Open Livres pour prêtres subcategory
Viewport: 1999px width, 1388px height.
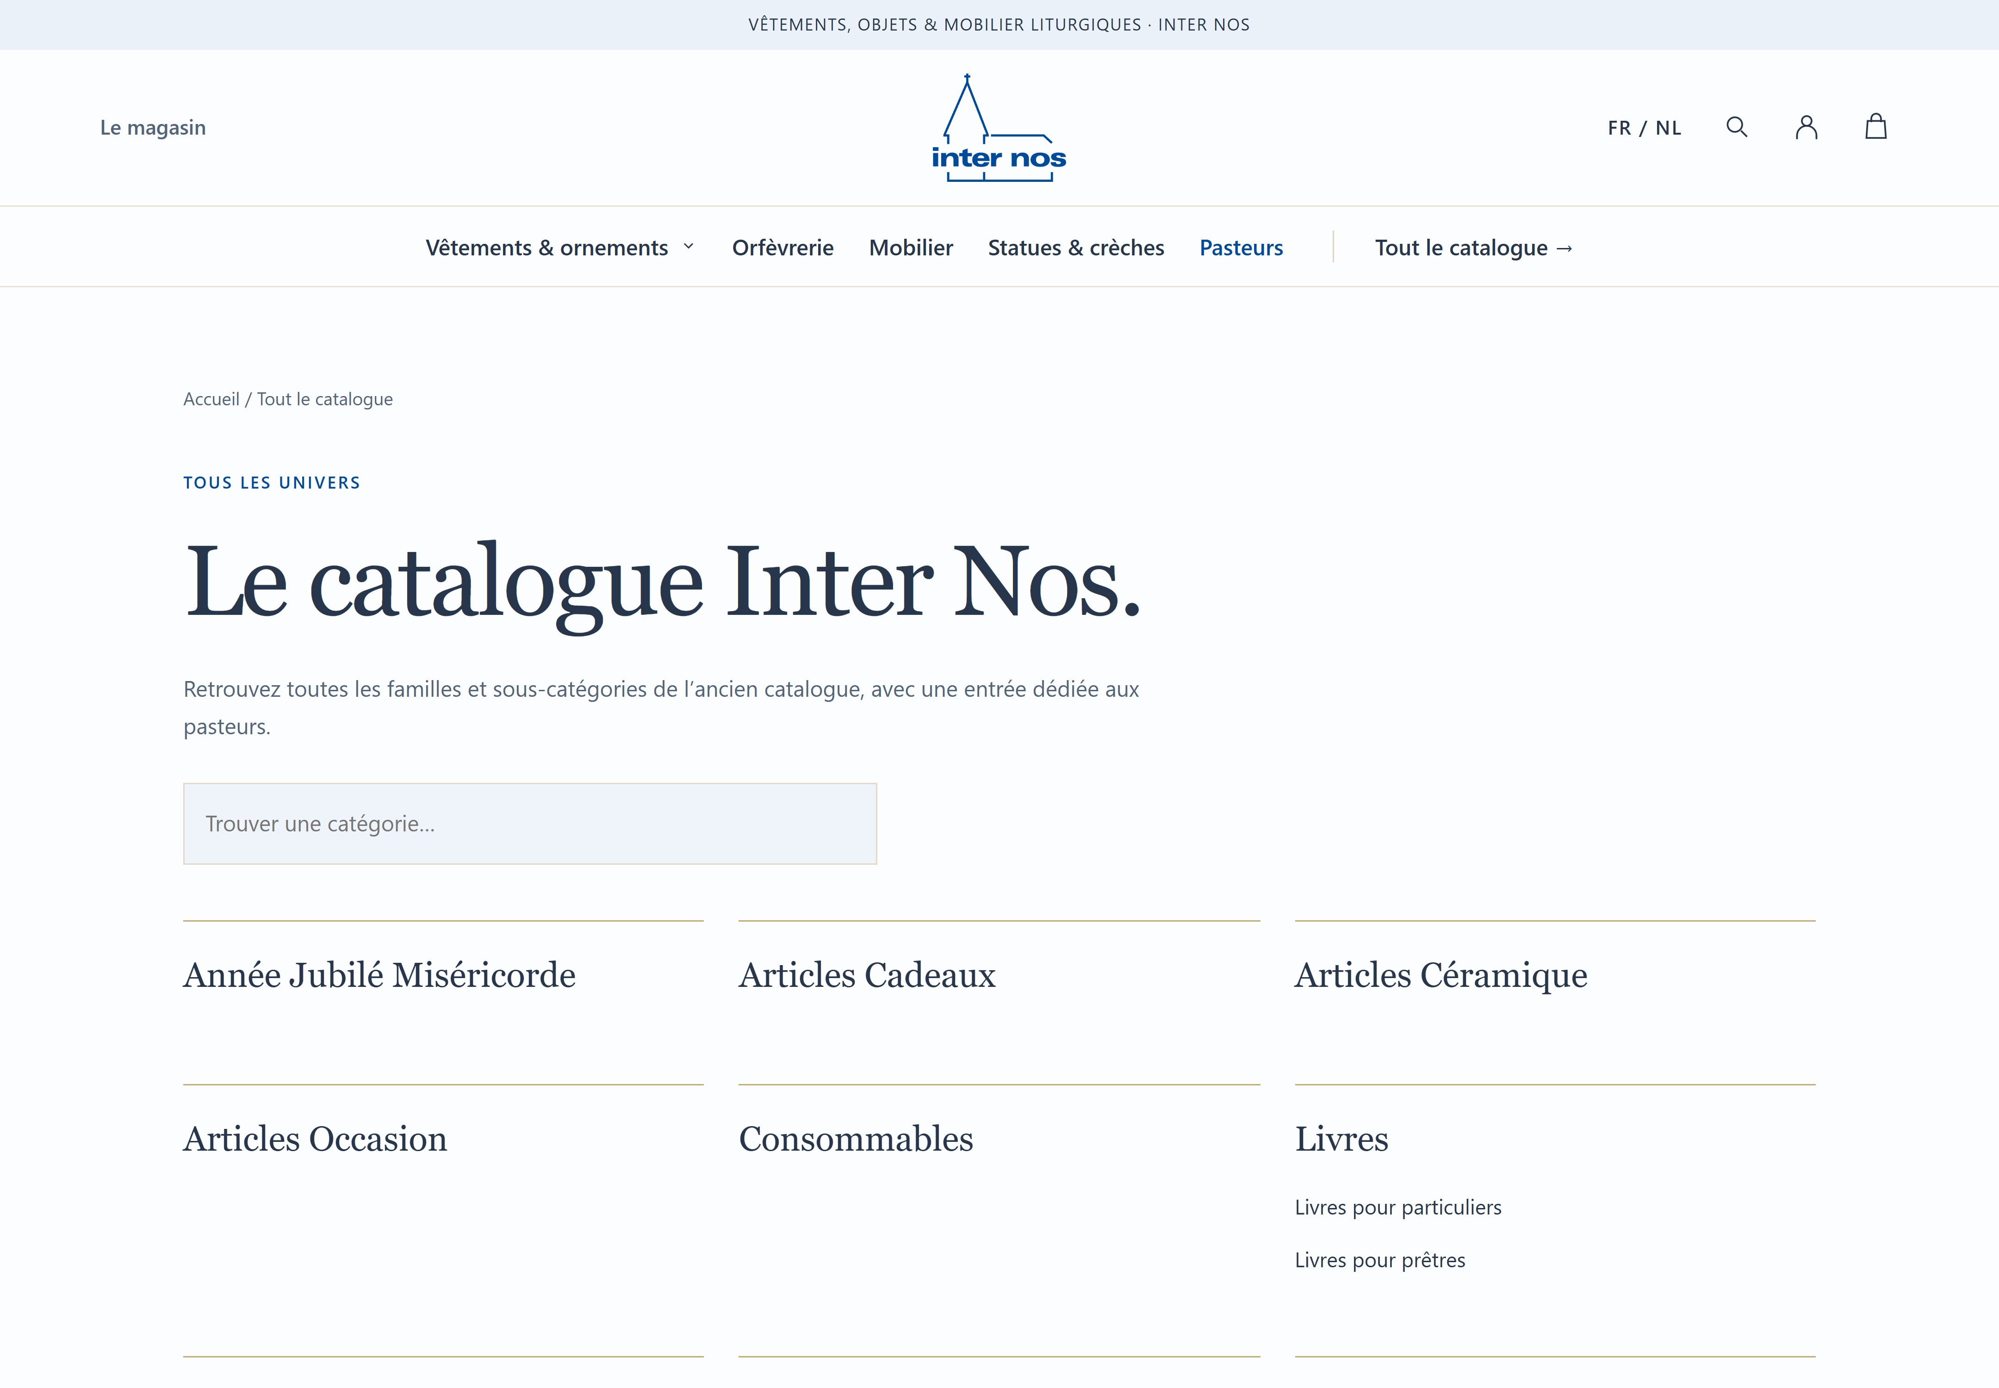coord(1380,1260)
